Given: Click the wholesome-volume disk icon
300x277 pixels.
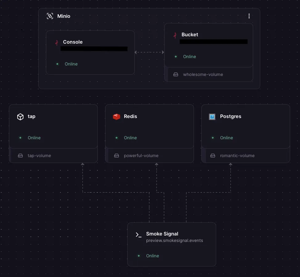Looking at the screenshot, I should tap(176, 74).
